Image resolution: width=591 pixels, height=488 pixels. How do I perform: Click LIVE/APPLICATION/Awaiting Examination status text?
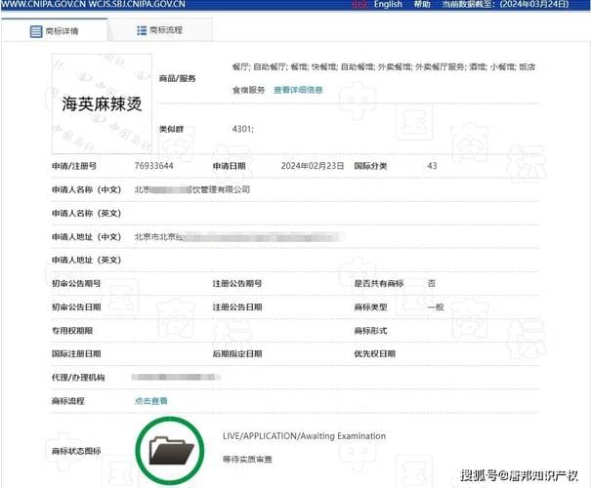[x=304, y=436]
